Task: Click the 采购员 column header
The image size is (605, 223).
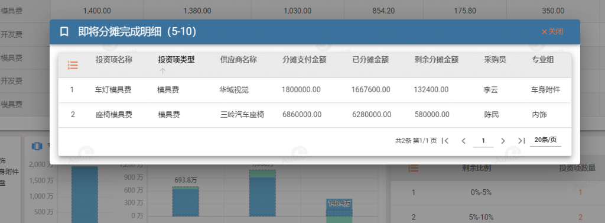Action: [x=496, y=60]
